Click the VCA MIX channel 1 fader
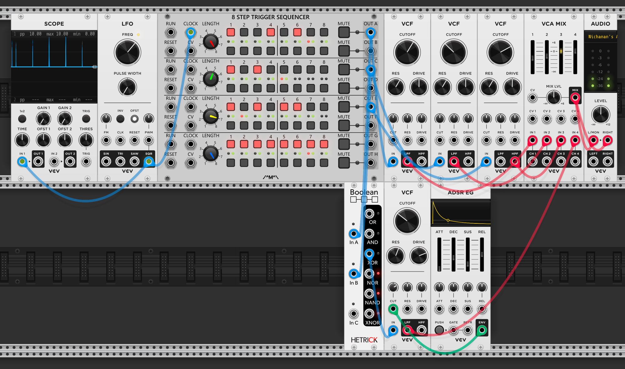Viewport: 625px width, 369px height. [x=532, y=57]
